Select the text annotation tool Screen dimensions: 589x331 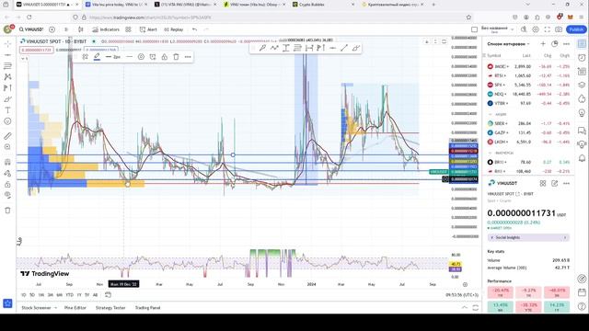pyautogui.click(x=7, y=110)
